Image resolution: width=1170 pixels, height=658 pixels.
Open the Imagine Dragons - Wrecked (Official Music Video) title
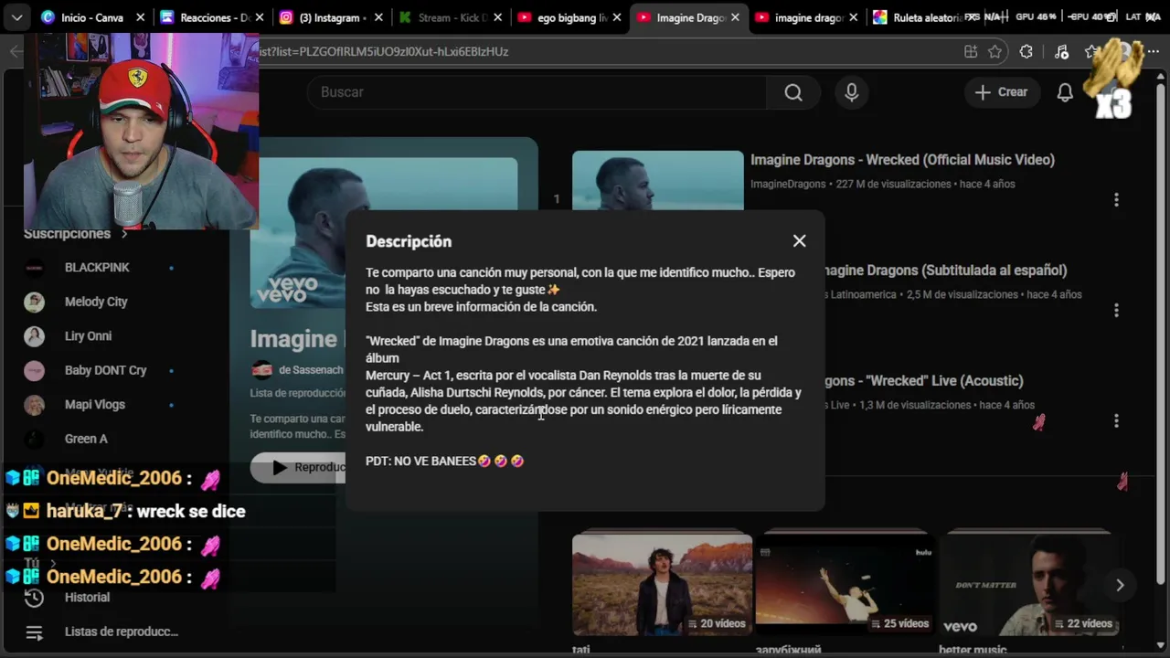(902, 160)
